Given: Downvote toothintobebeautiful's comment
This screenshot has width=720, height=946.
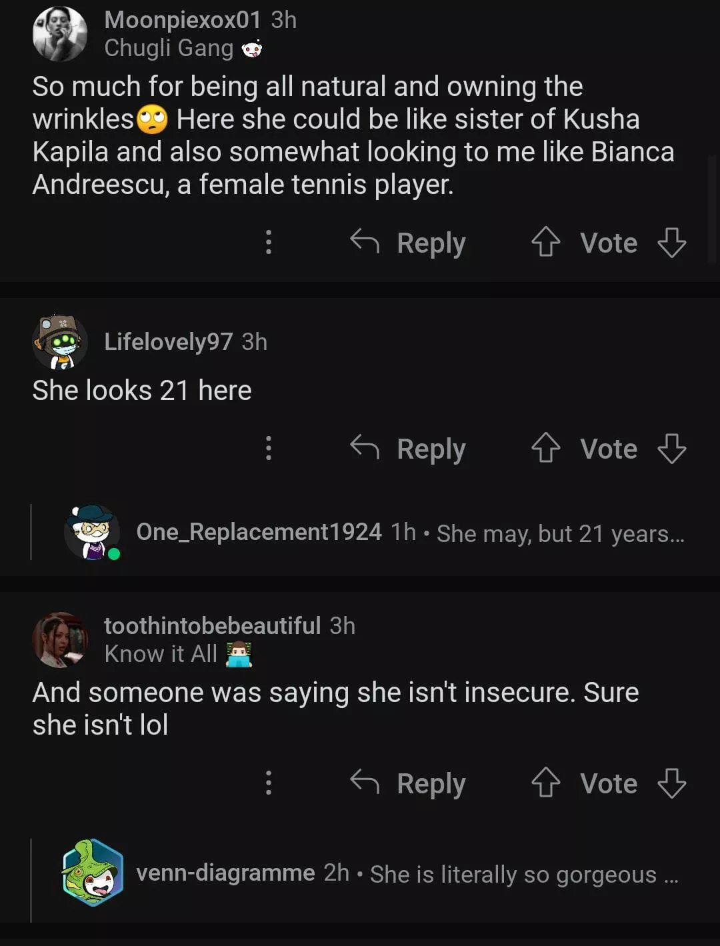Looking at the screenshot, I should [x=671, y=783].
